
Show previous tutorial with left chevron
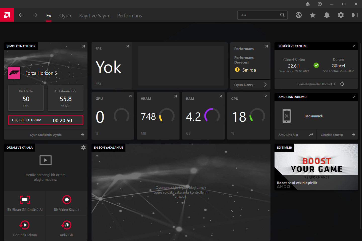278,167
